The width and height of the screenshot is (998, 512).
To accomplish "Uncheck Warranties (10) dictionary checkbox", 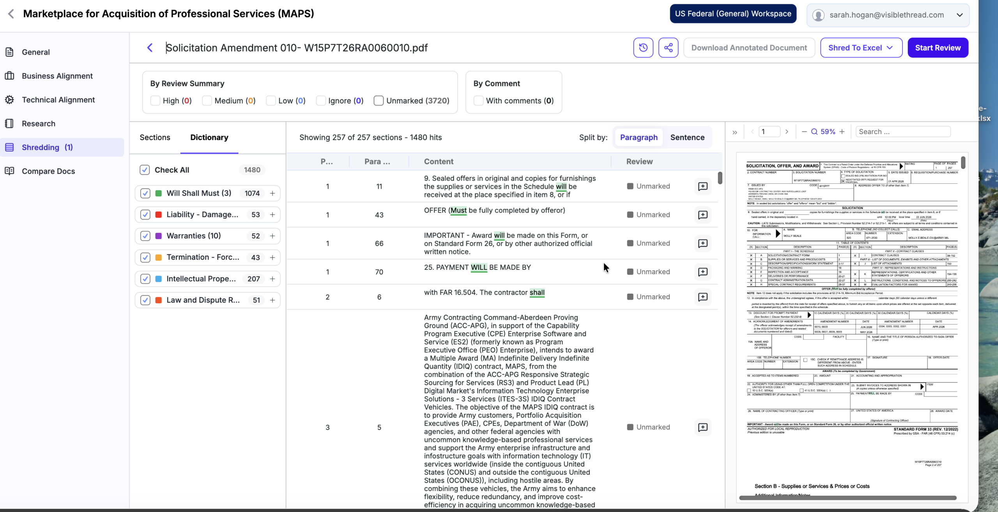I will 145,236.
